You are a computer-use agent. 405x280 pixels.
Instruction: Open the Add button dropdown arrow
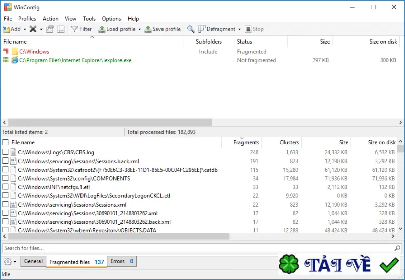click(25, 29)
